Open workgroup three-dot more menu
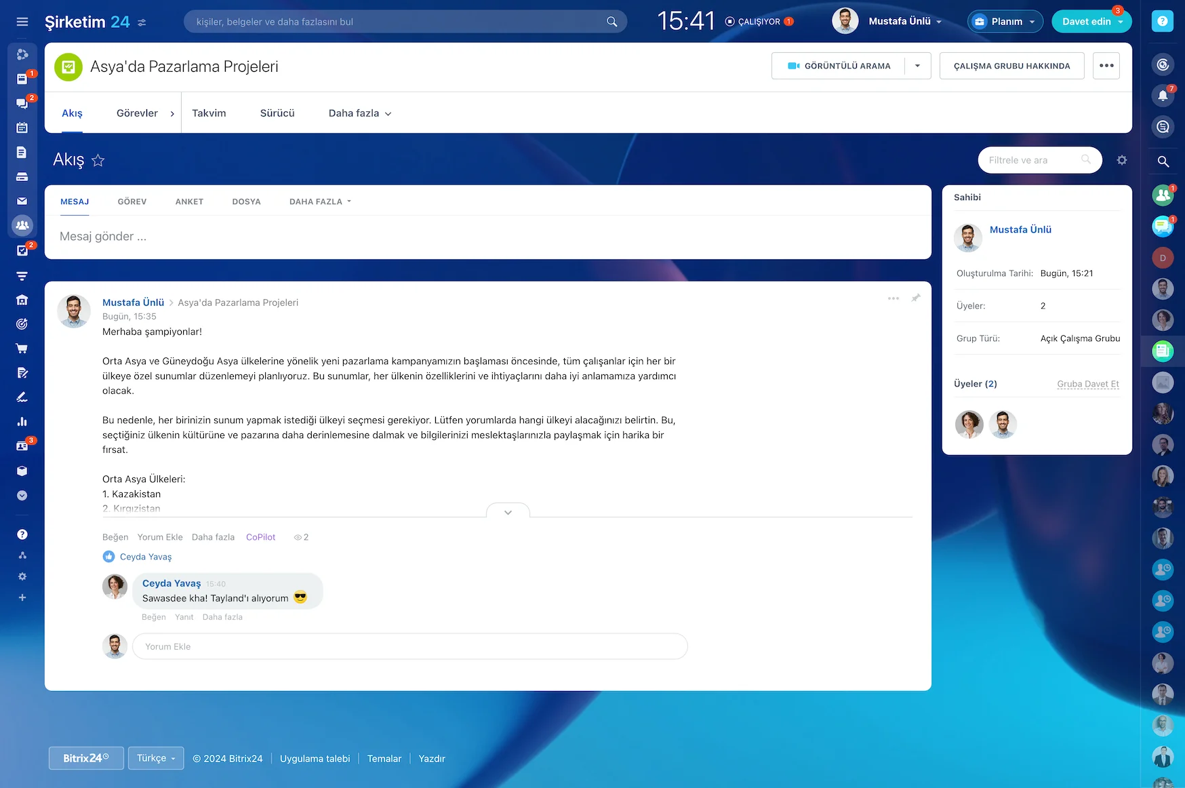Image resolution: width=1185 pixels, height=788 pixels. [x=1106, y=66]
